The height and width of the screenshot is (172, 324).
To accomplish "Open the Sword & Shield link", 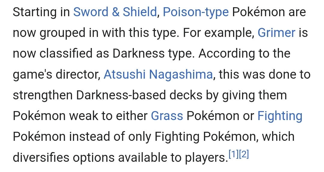I will pyautogui.click(x=115, y=12).
